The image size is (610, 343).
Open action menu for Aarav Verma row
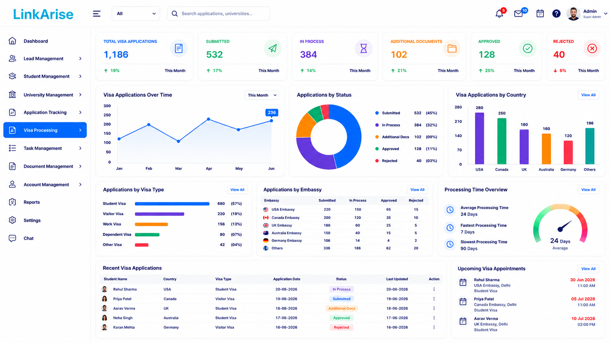tap(434, 308)
